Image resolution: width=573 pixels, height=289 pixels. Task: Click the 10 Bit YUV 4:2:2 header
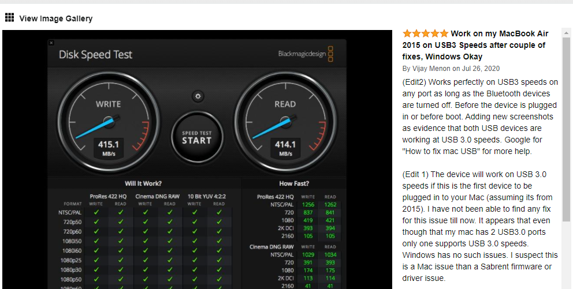(207, 196)
